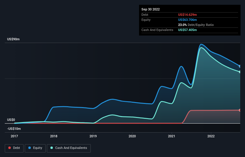
Task: Click the 2019 x-axis label
Action: 93,136
